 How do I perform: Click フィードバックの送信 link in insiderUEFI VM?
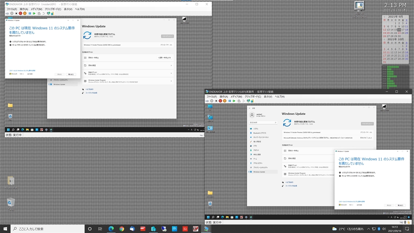[x=91, y=93]
